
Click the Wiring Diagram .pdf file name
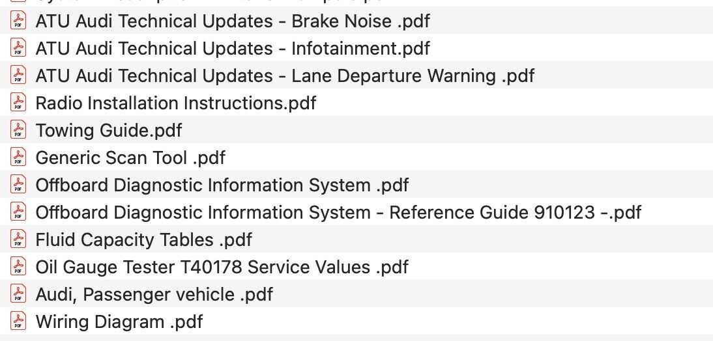[119, 322]
